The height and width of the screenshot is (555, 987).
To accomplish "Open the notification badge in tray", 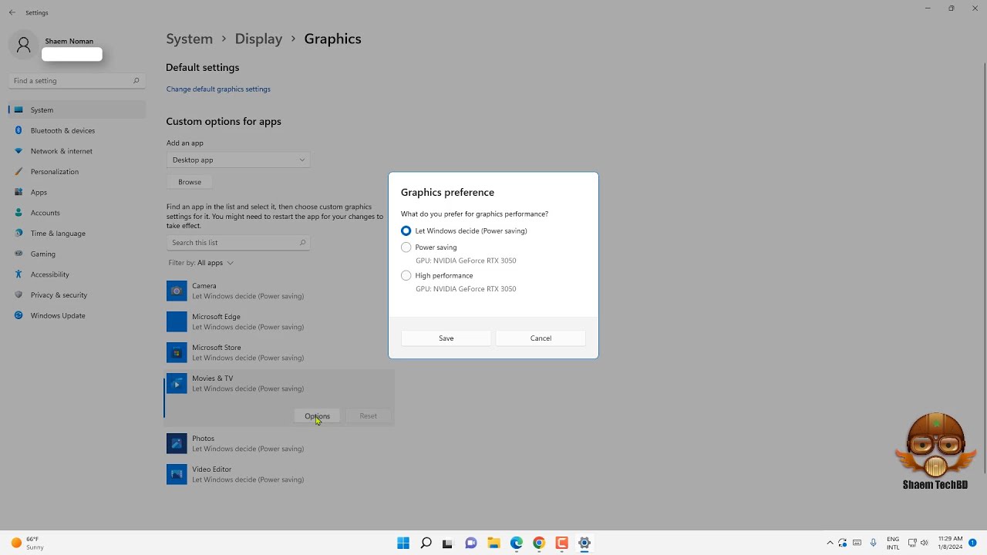I will [972, 543].
